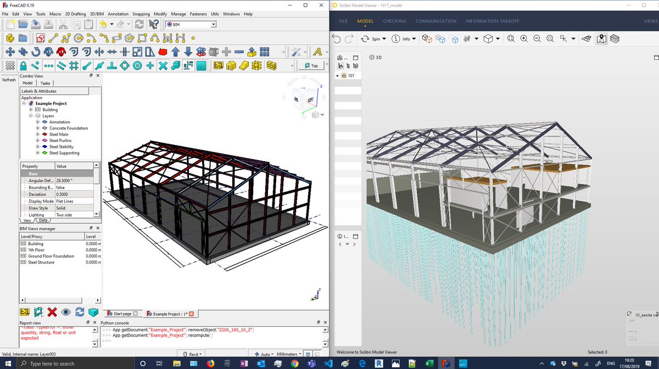Open the 2D Drafting menu
The width and height of the screenshot is (659, 369).
(75, 14)
